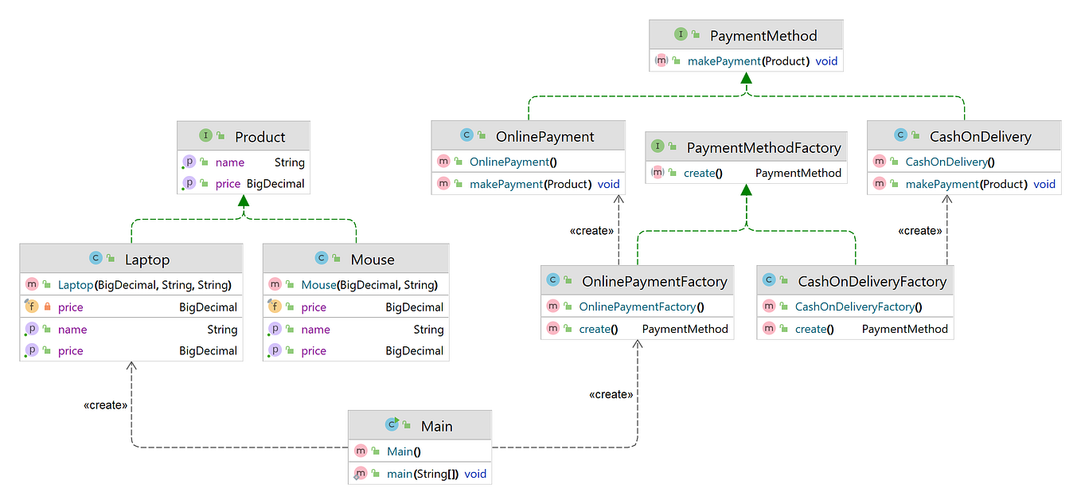Click the field icon beside price in Laptop
This screenshot has width=1081, height=504.
coord(31,307)
